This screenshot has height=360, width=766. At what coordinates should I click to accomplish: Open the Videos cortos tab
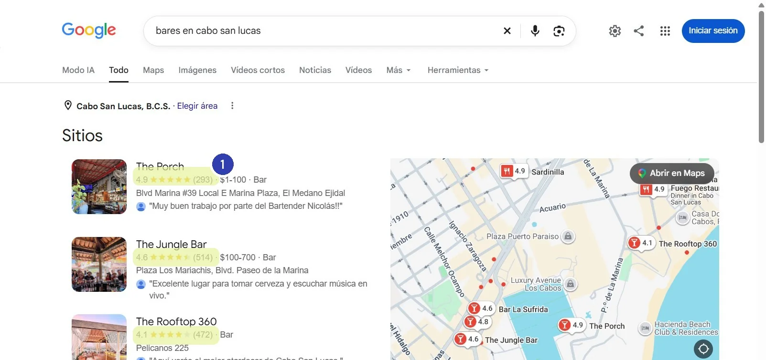pos(258,70)
